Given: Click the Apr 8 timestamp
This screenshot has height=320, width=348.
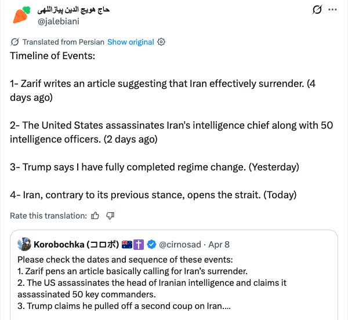Looking at the screenshot, I should (218, 244).
